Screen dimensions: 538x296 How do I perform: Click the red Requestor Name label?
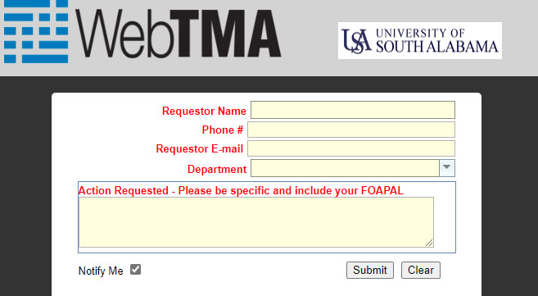pyautogui.click(x=204, y=112)
